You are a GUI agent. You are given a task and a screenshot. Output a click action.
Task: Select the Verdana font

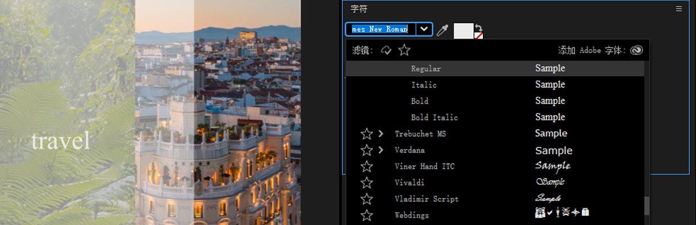coord(410,150)
